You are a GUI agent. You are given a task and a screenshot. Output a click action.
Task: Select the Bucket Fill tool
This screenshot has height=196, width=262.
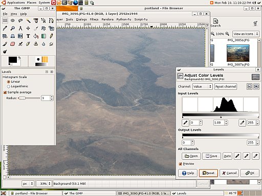point(36,36)
